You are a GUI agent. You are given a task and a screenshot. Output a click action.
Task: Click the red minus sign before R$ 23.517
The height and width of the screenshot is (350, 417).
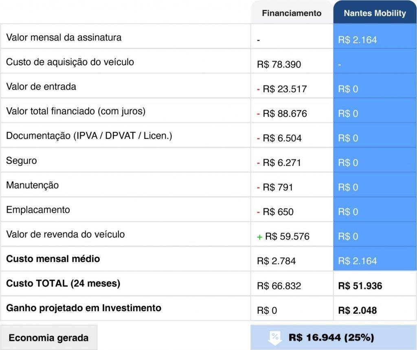pyautogui.click(x=259, y=89)
